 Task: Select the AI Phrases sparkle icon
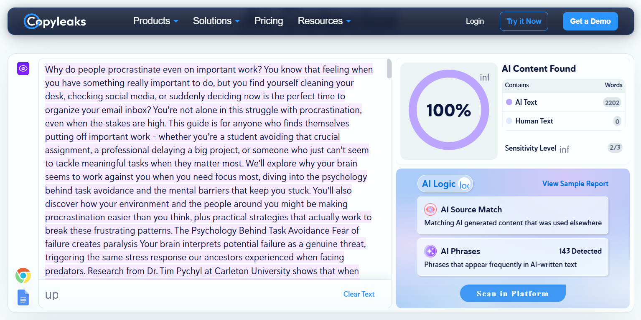[430, 251]
